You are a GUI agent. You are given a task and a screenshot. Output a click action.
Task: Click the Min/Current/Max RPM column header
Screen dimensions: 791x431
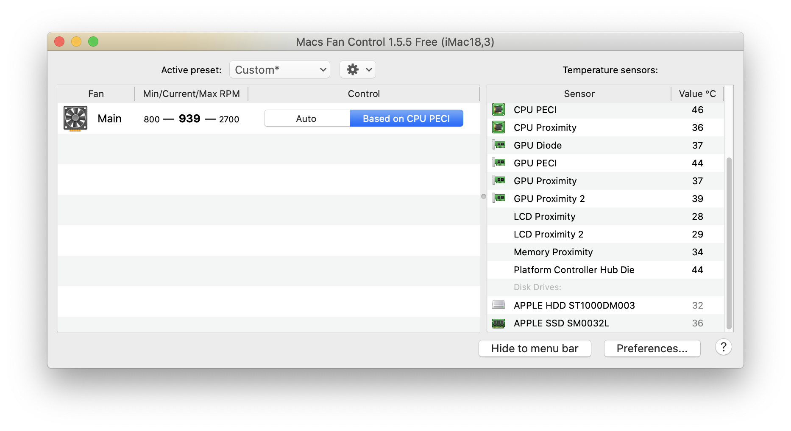191,94
